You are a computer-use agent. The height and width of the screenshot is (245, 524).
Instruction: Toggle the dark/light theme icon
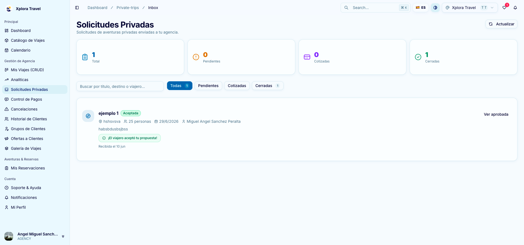[x=435, y=8]
